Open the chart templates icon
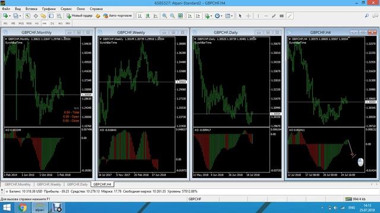Viewport: 380px width, 213px height. click(227, 16)
